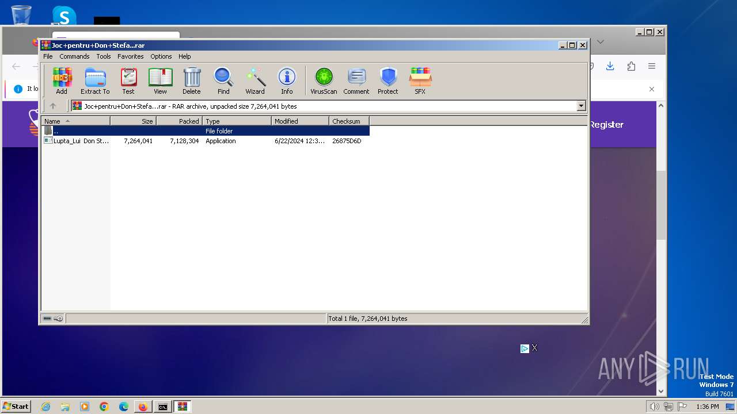Select the parent folder '..' row
This screenshot has height=414, width=737.
[206, 131]
